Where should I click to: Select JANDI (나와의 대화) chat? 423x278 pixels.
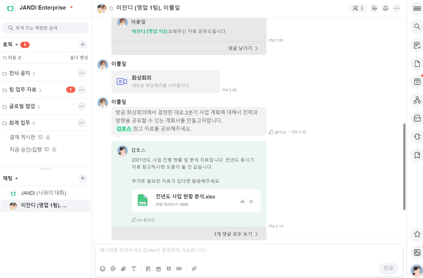pos(43,193)
